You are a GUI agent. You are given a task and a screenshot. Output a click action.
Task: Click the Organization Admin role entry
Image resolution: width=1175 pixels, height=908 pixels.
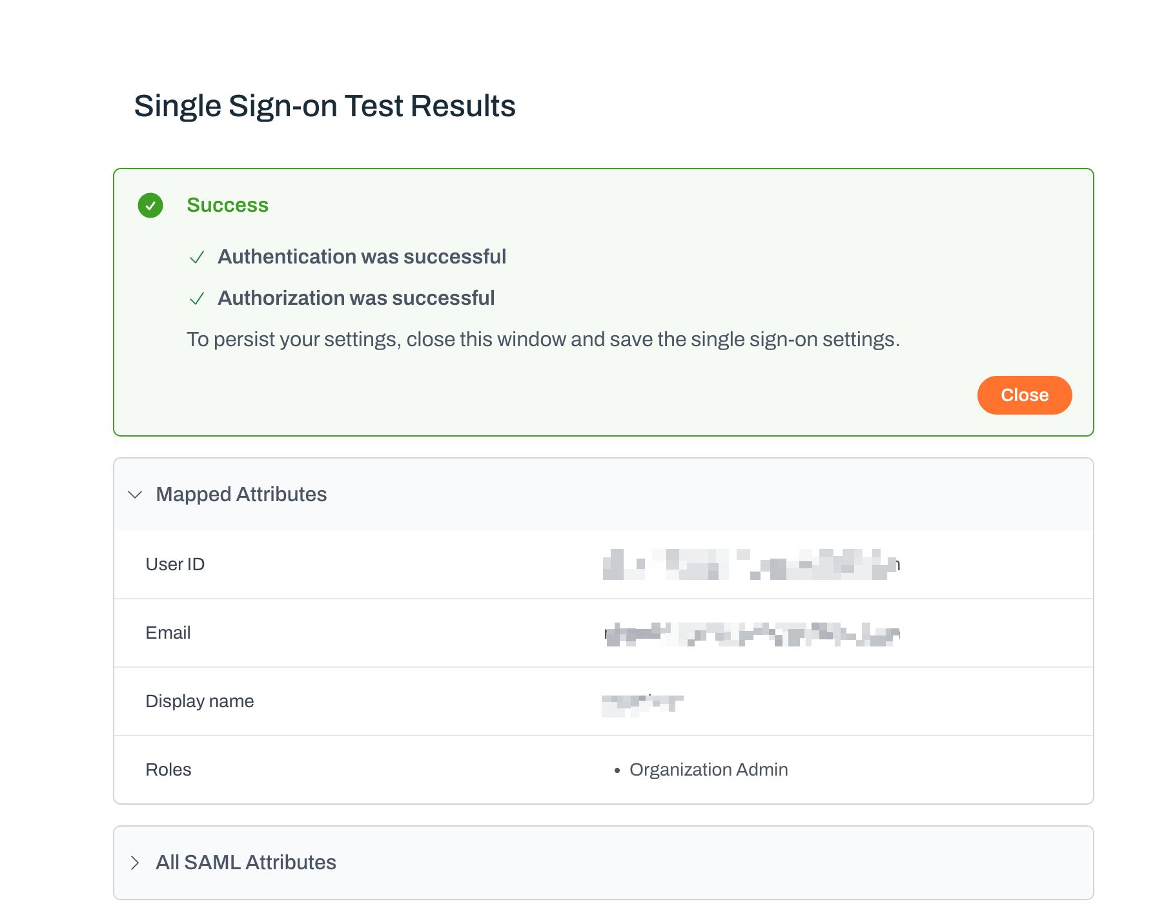708,770
